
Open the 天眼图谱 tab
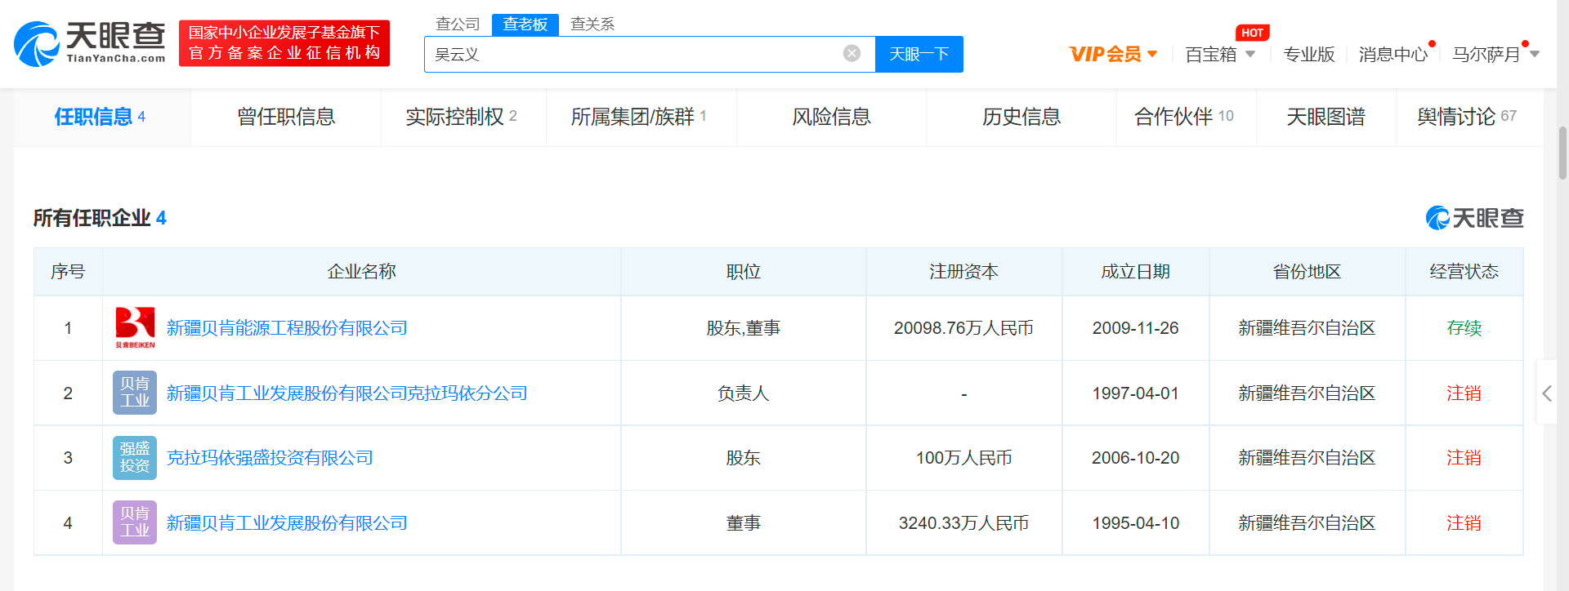(x=1325, y=117)
